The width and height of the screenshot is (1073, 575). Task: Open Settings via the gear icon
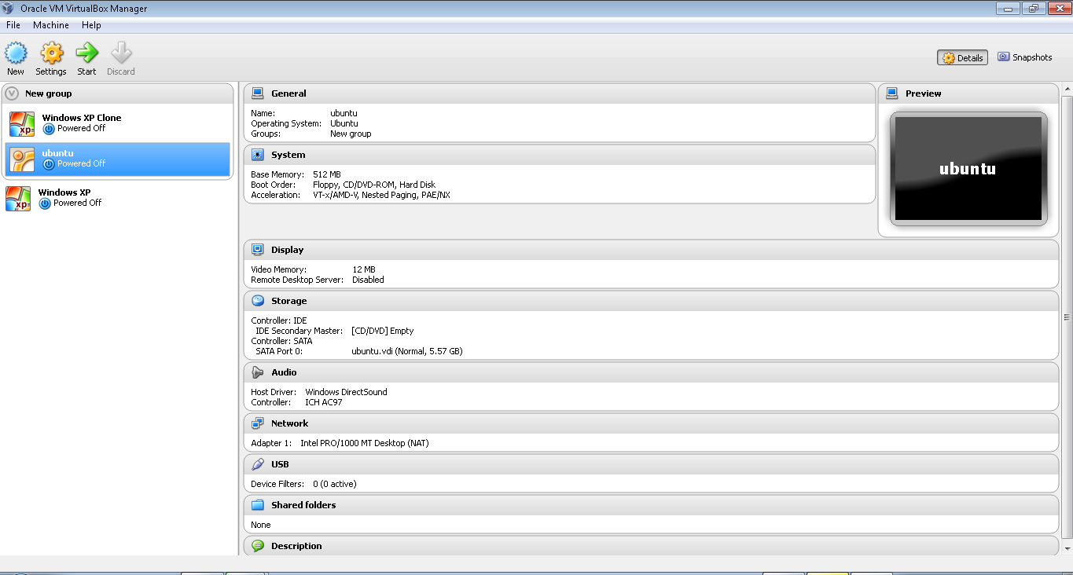click(51, 53)
